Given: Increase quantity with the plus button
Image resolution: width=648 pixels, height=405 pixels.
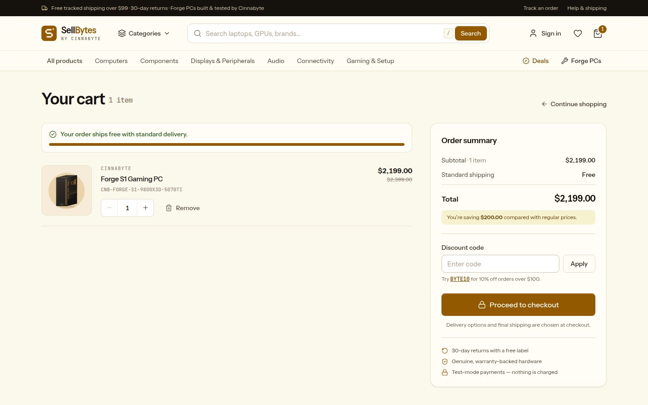Looking at the screenshot, I should coord(145,208).
